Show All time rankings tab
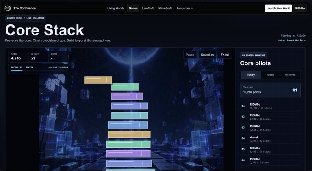This screenshot has height=171, width=312. tap(290, 75)
